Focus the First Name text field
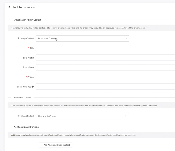The height and width of the screenshot is (151, 175). coord(105,58)
